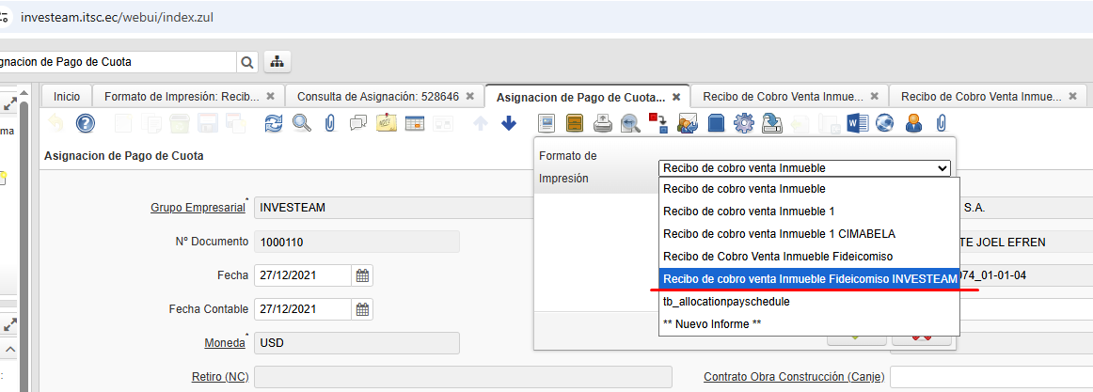Click the magnifier Find record icon
1093x392 pixels.
(x=301, y=123)
